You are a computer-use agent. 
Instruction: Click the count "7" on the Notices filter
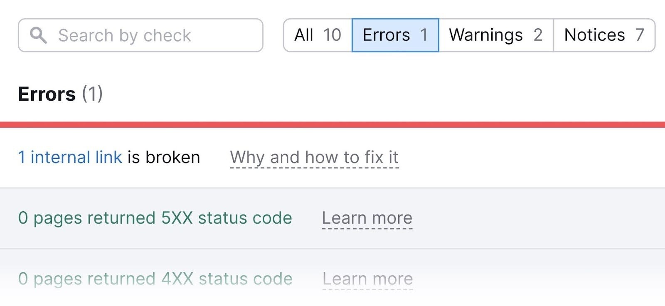pyautogui.click(x=639, y=35)
